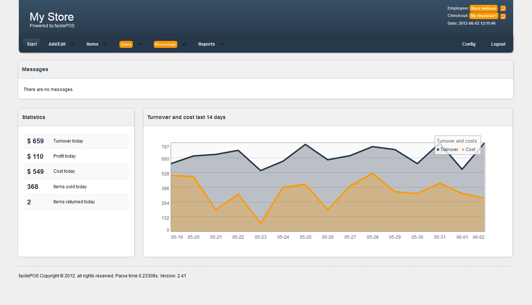Click the orange Sales badge
The image size is (532, 305).
(x=126, y=44)
